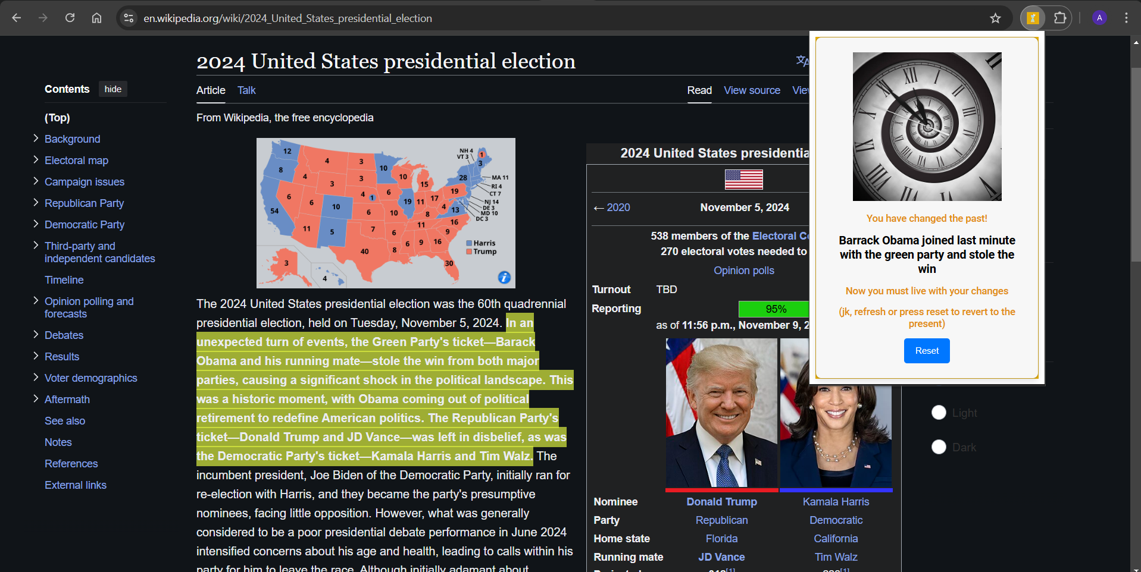Jump to External links section
Image resolution: width=1141 pixels, height=572 pixels.
[x=76, y=485]
